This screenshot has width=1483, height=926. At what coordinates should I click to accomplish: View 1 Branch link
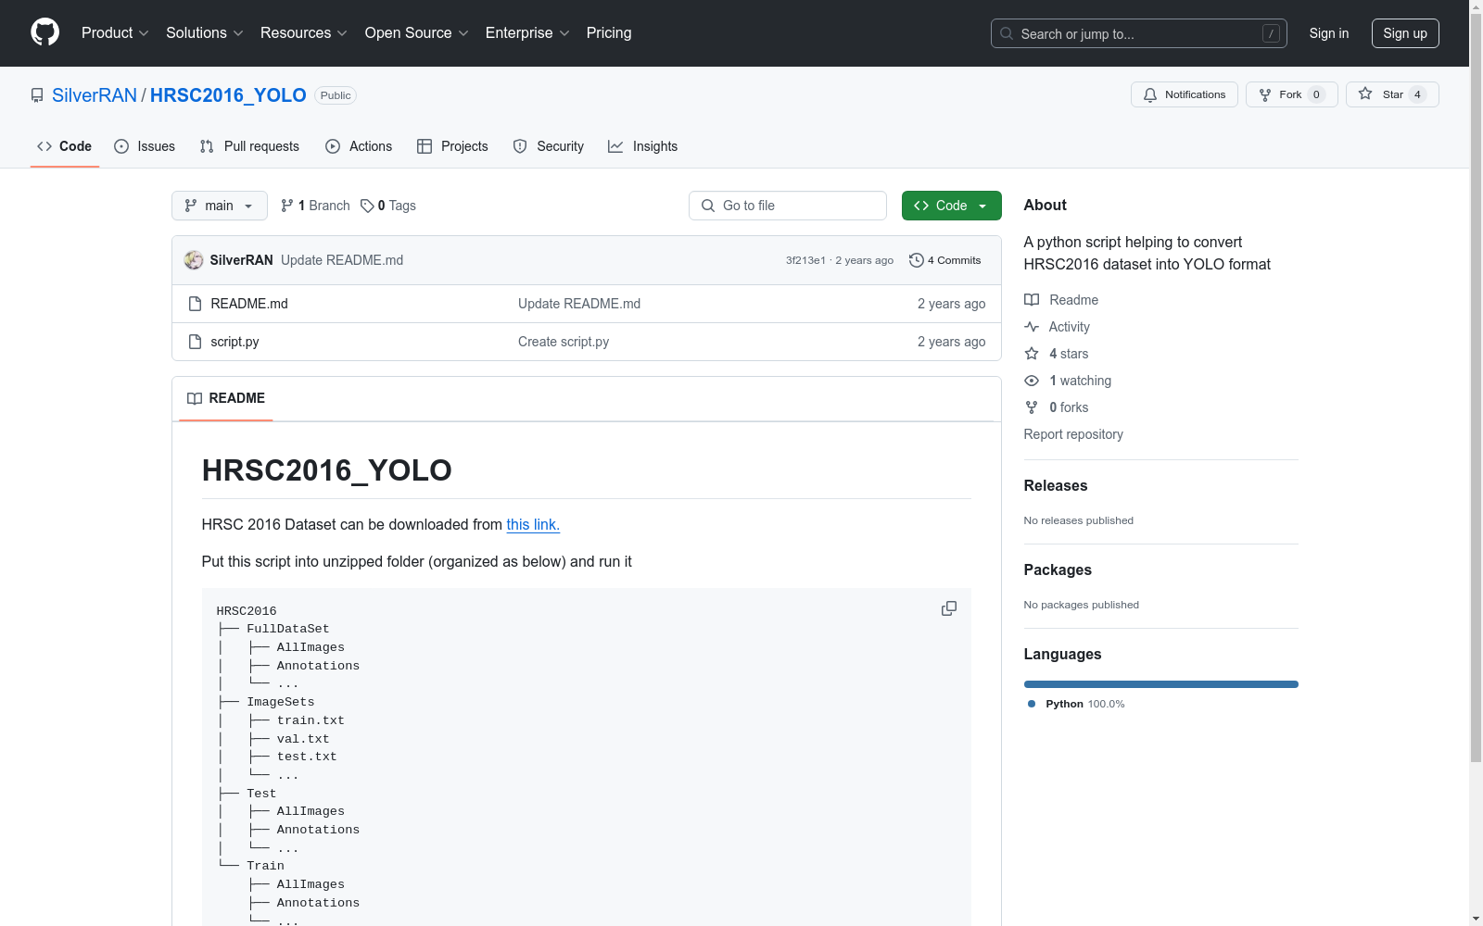point(315,206)
